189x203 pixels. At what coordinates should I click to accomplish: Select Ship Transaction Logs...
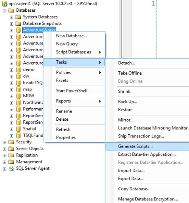coord(147,136)
